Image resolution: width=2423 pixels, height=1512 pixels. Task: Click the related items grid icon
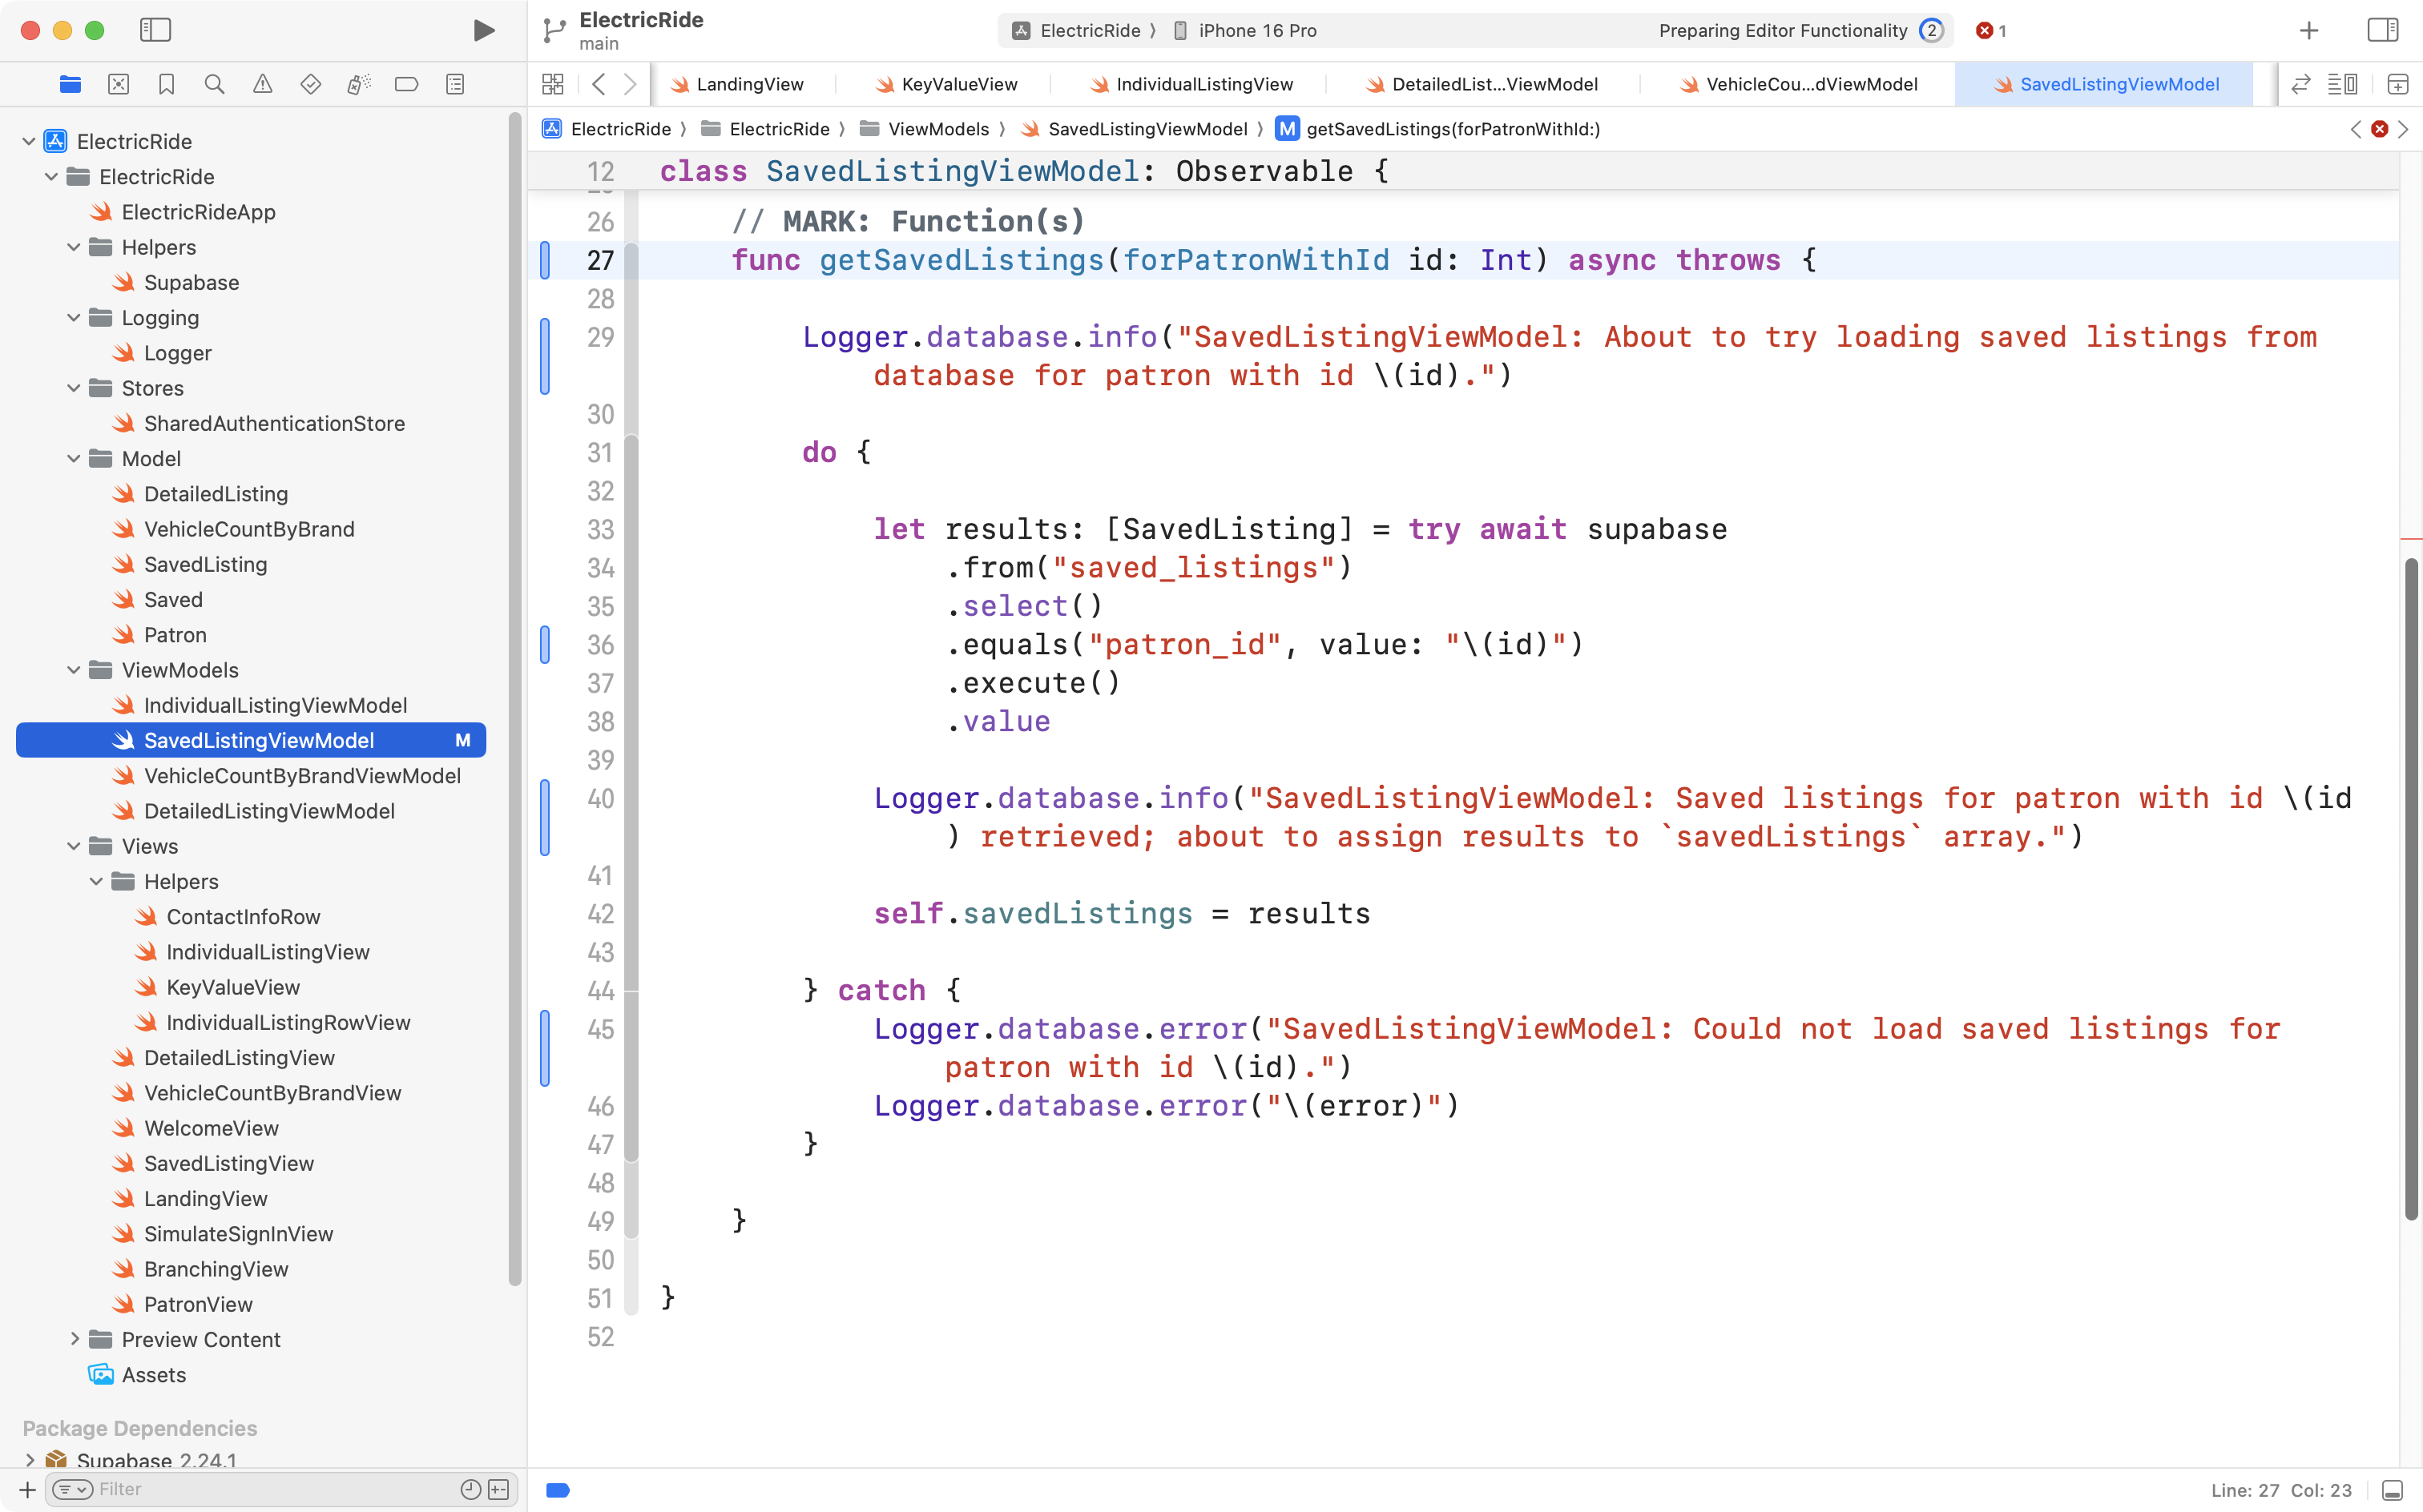point(552,84)
